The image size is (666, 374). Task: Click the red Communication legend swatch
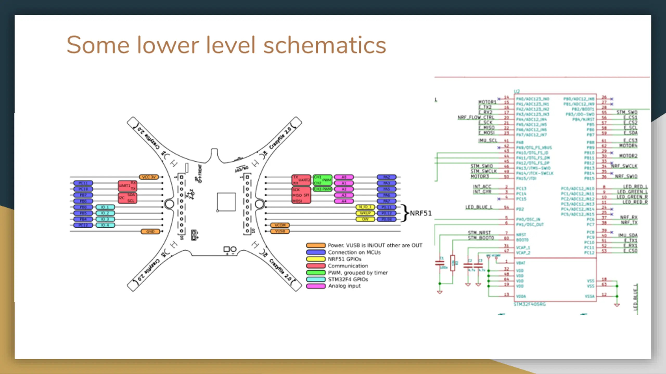(316, 266)
